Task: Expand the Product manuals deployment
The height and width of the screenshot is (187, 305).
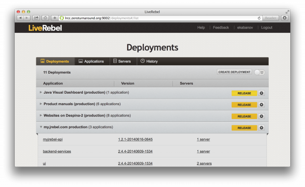Action: pyautogui.click(x=41, y=104)
